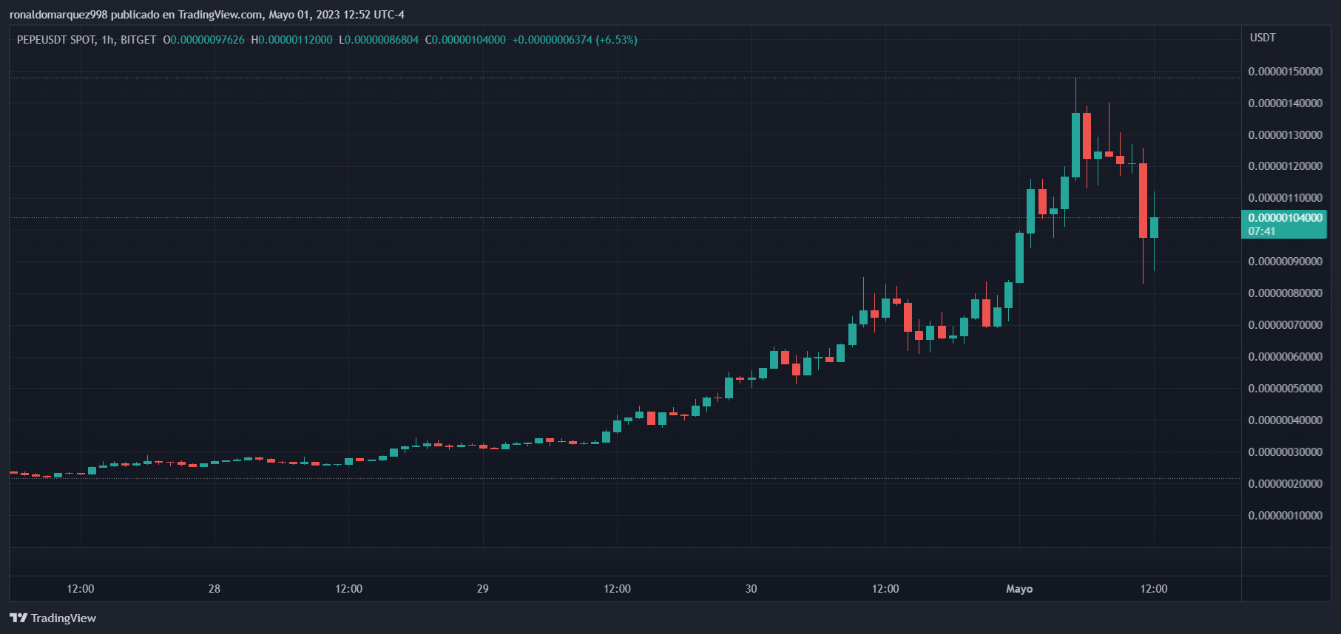
Task: Click price axis label 0.00000090000
Action: (x=1285, y=262)
